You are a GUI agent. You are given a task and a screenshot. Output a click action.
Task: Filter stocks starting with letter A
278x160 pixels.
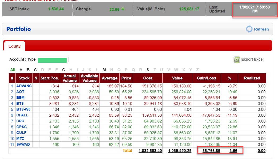[x=21, y=70]
